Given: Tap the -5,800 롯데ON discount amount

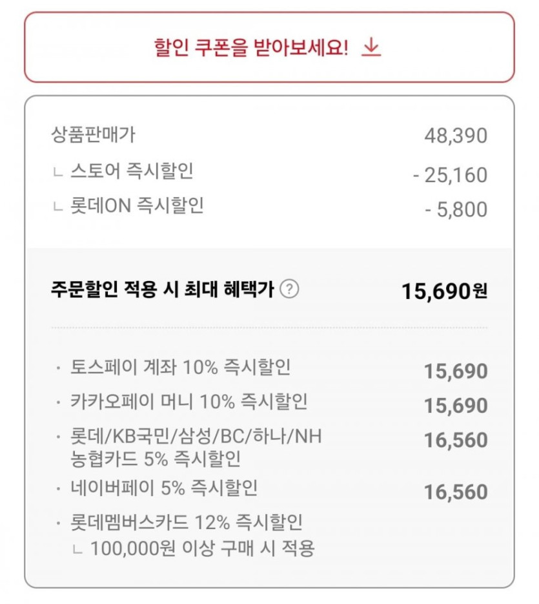Looking at the screenshot, I should tap(456, 209).
